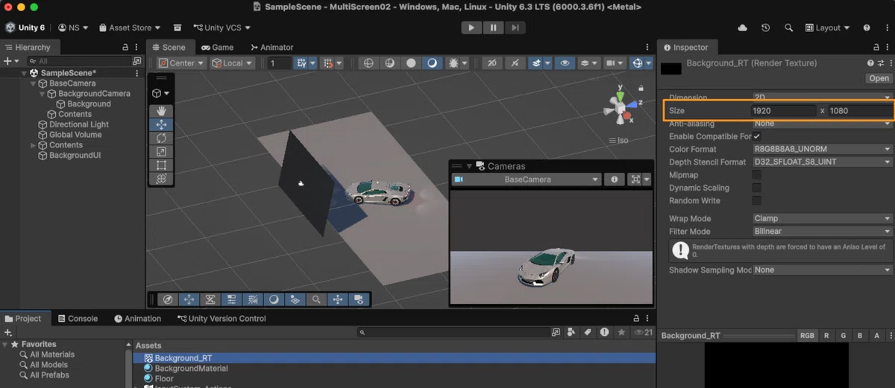Switch to the Animation tab

(137, 319)
